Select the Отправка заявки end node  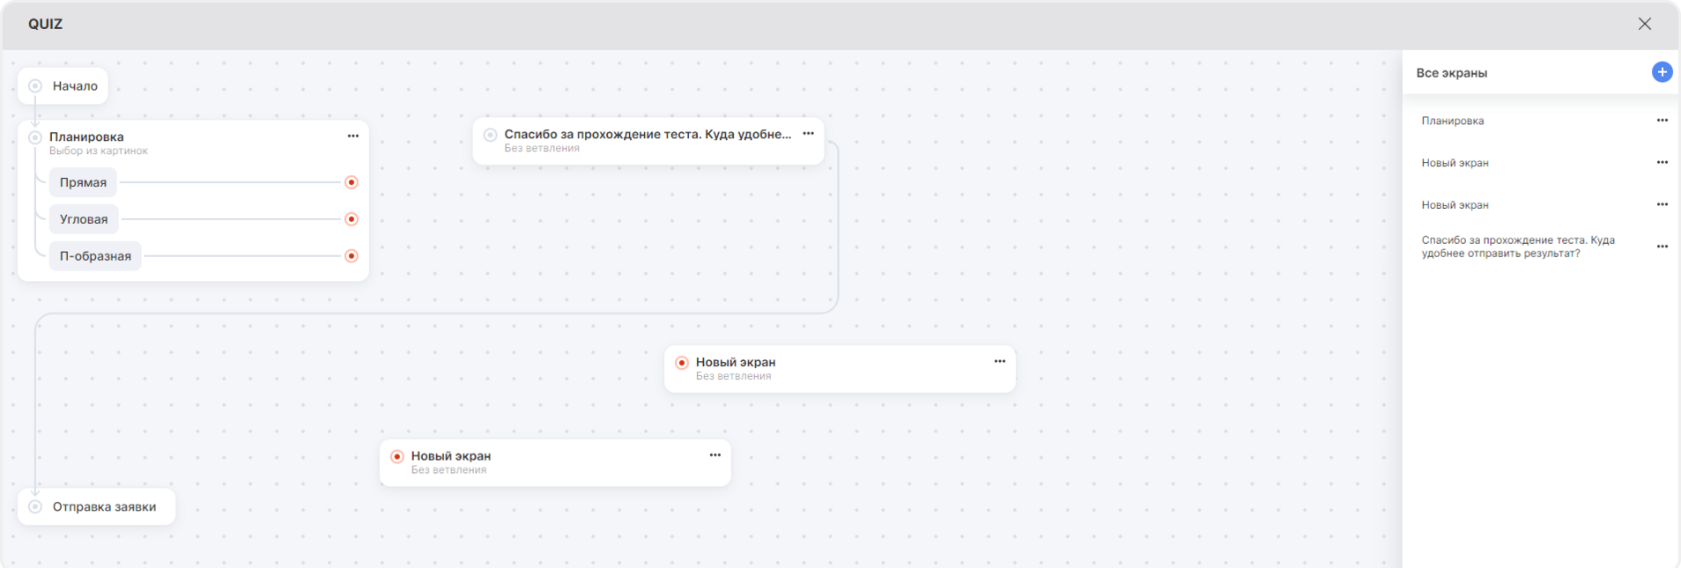click(x=104, y=506)
